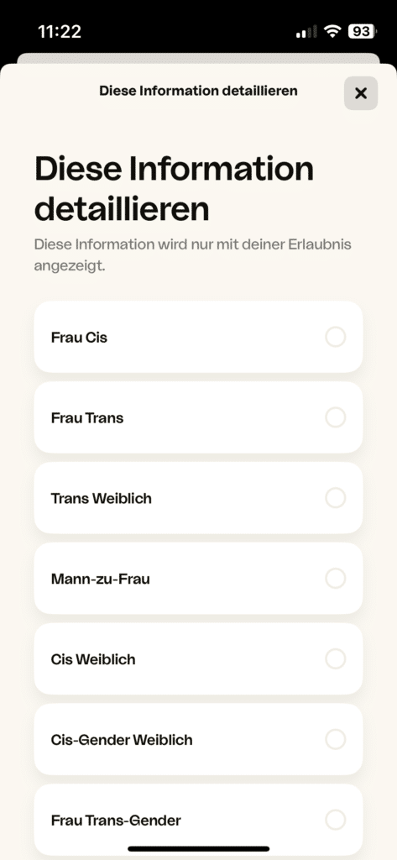
Task: Select the Frau Cis radio button
Action: 336,337
